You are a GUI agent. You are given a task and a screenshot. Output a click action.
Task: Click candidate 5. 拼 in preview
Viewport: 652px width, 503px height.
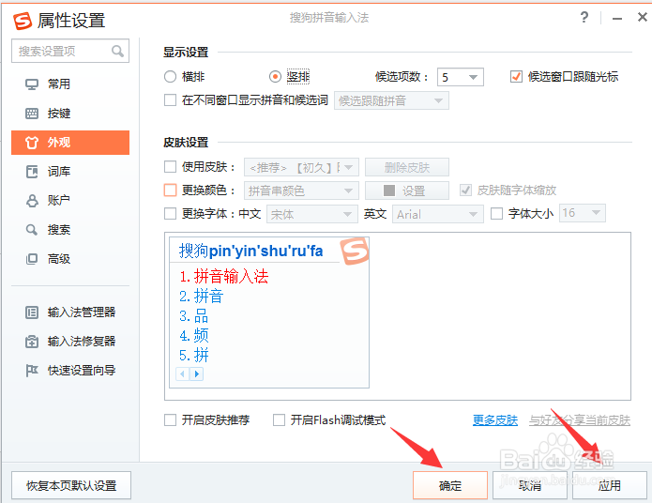point(194,356)
